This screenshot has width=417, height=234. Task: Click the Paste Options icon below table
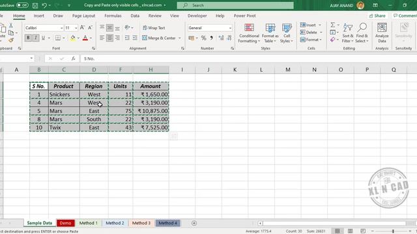tap(173, 136)
